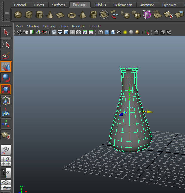Open the Deformation shelf tab

[x=123, y=5]
